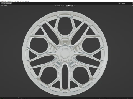Open the snap target options dropdown
The width and height of the screenshot is (133, 99).
(69, 6)
